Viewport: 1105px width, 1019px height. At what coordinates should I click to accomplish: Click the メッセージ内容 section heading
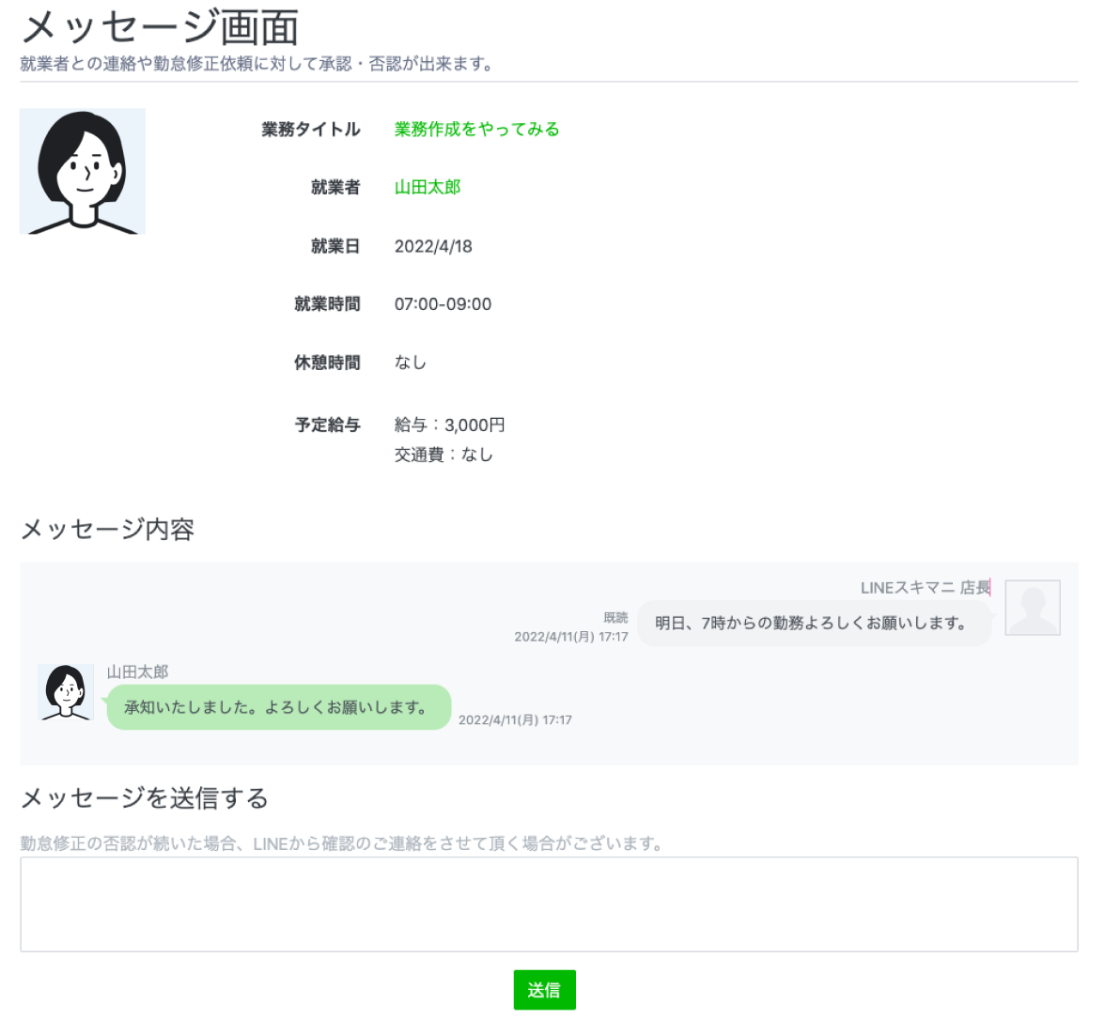pyautogui.click(x=107, y=530)
